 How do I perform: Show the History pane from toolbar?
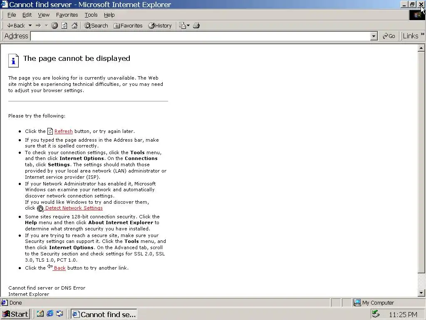click(160, 25)
